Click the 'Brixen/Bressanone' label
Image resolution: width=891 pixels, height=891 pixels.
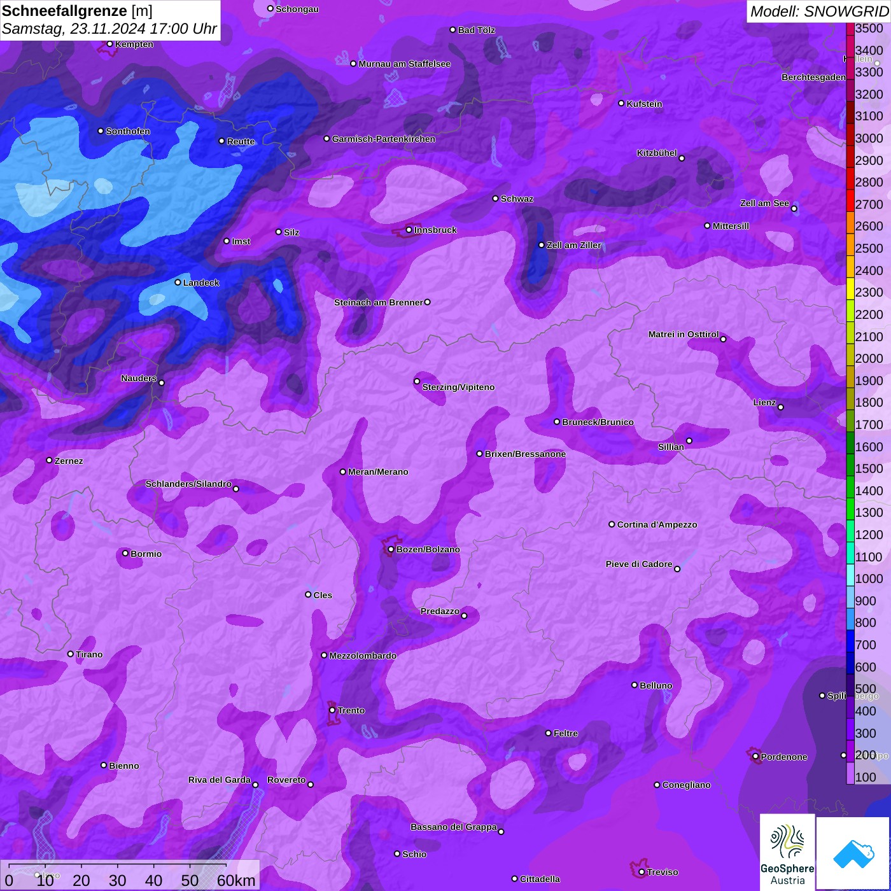(526, 454)
